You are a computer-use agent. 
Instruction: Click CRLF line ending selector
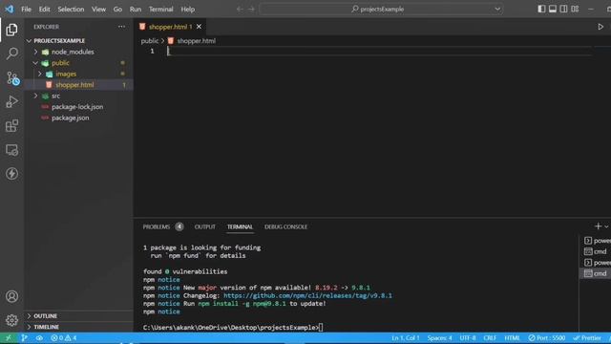pyautogui.click(x=490, y=337)
